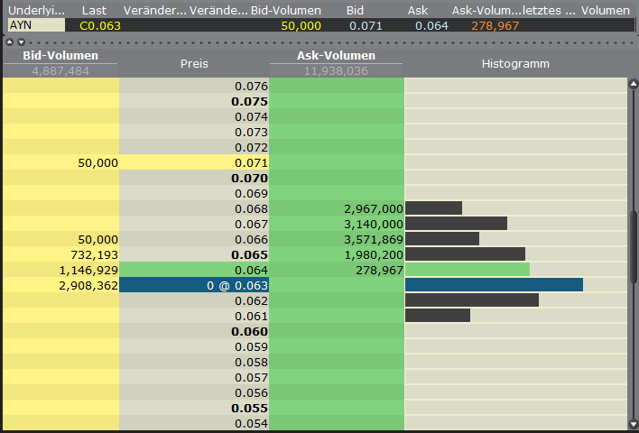Click the blue histogram bar for 0.063
Screen dimensions: 639x433
click(x=494, y=285)
